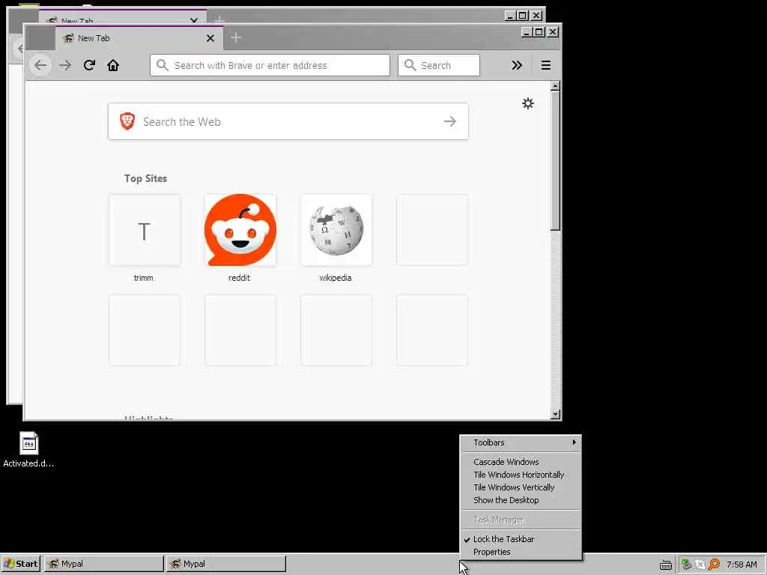Minimize the front browser window

tap(527, 31)
